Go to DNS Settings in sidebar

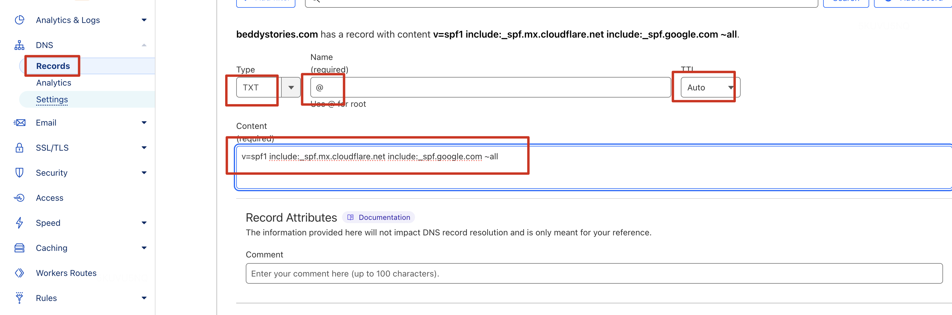pos(52,100)
